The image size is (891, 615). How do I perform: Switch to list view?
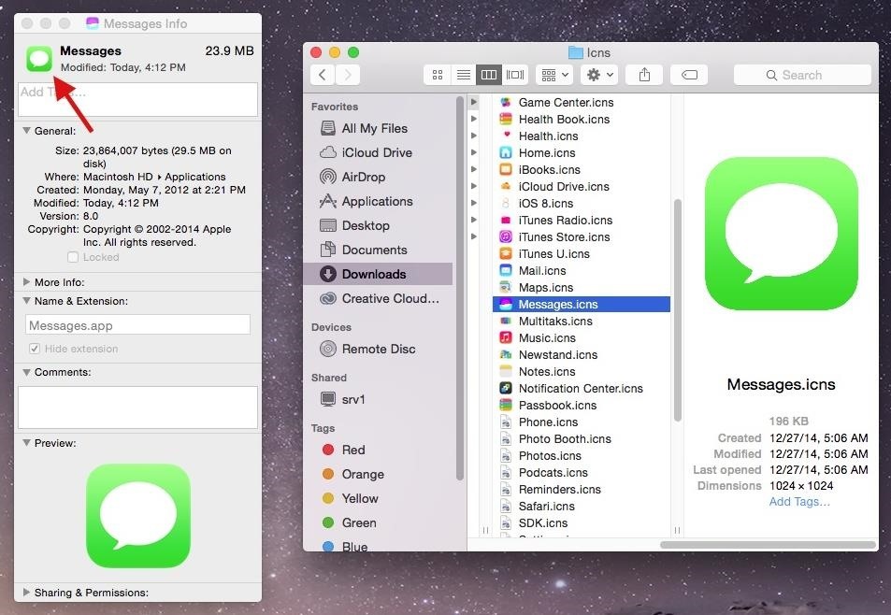coord(463,75)
